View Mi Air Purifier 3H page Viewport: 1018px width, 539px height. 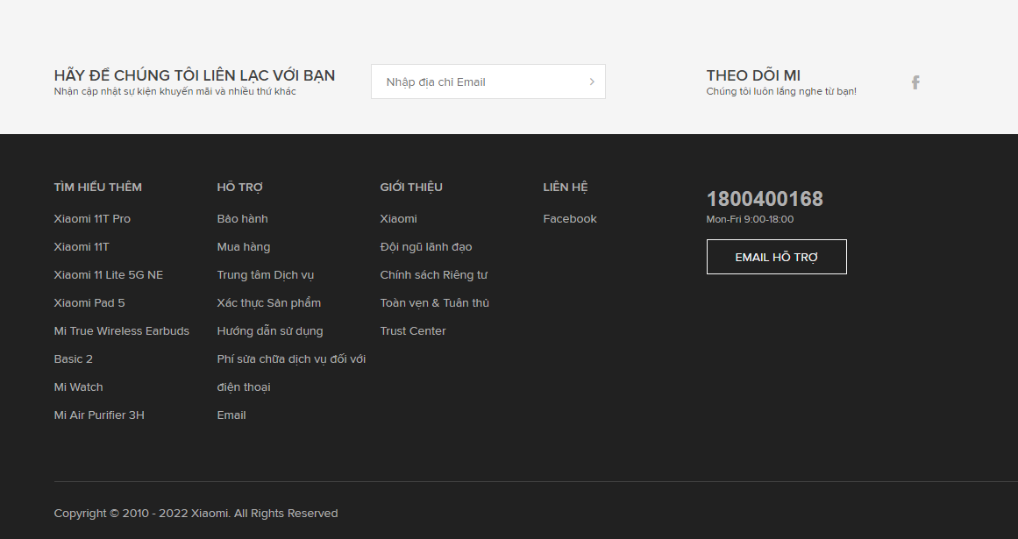pyautogui.click(x=99, y=415)
